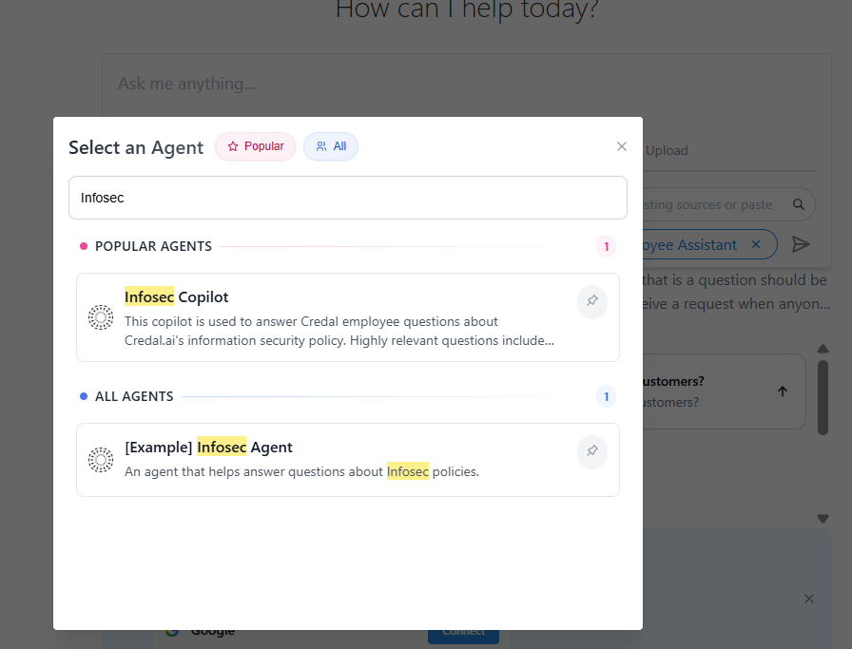This screenshot has height=649, width=852.
Task: Click the Popular Agents section header
Action: pos(153,246)
